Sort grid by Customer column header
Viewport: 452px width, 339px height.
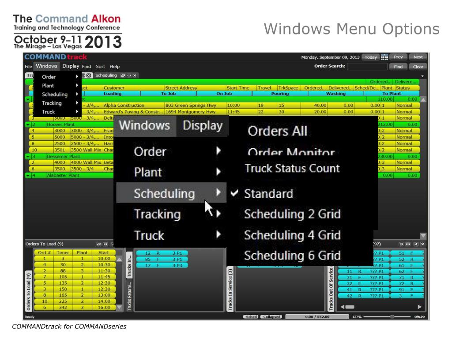(x=133, y=88)
